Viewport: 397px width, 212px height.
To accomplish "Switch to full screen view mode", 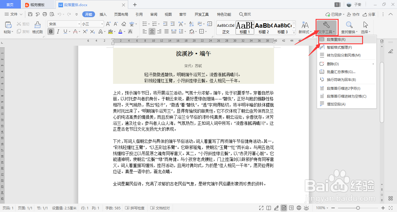I will [x=261, y=208].
